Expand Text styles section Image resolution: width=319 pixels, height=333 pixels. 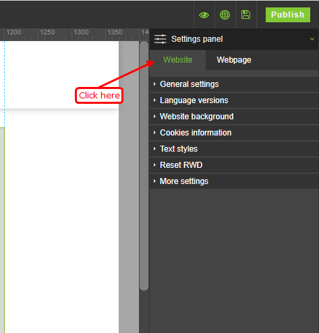234,149
